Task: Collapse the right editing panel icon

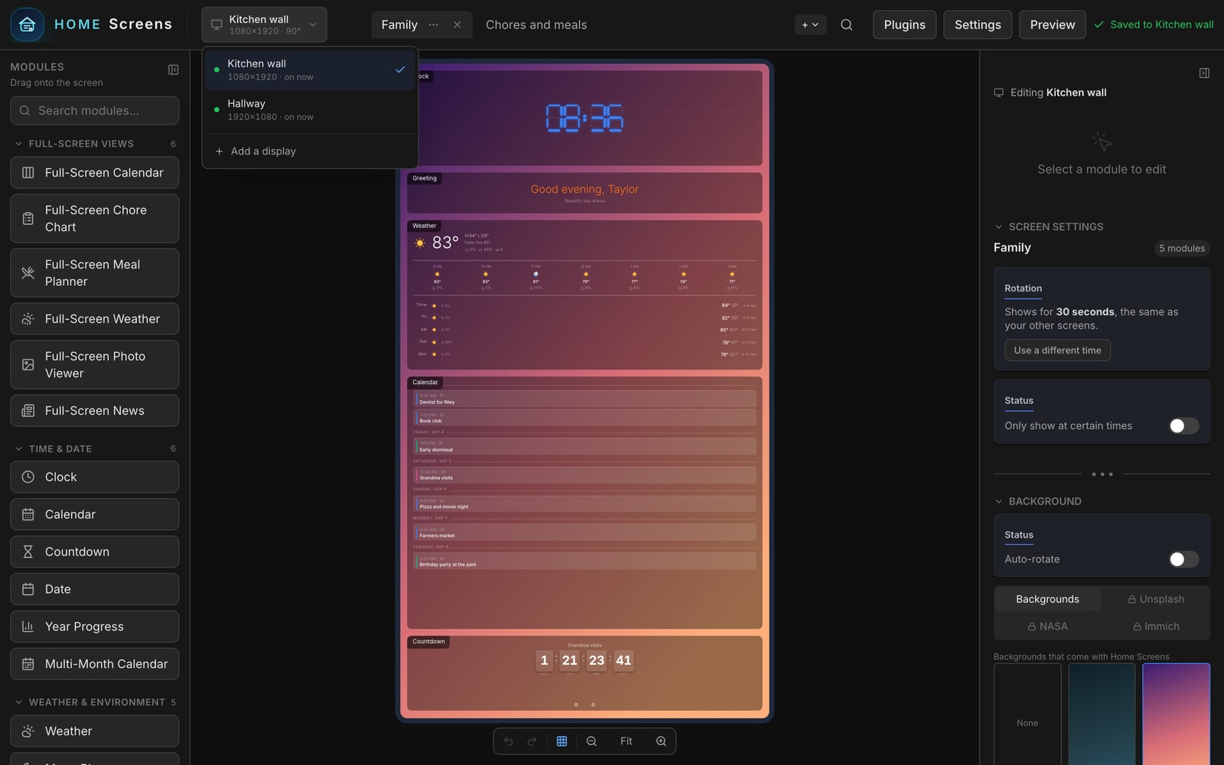Action: click(1204, 73)
